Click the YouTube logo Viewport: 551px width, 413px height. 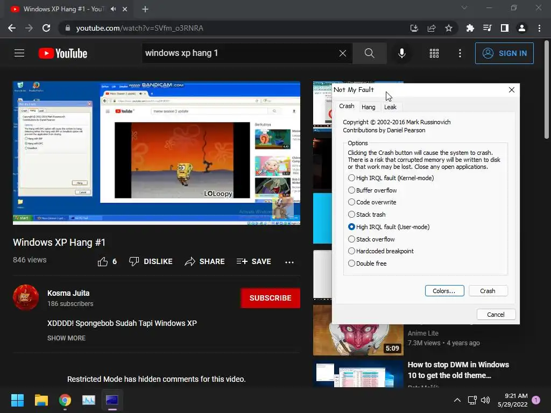[x=63, y=53]
